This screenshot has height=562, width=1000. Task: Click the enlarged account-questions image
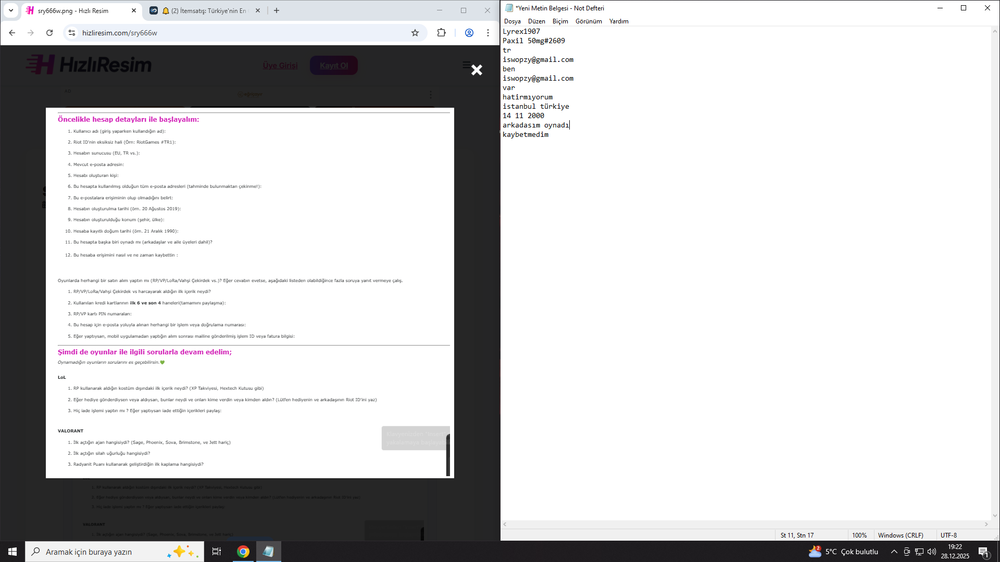(250, 293)
